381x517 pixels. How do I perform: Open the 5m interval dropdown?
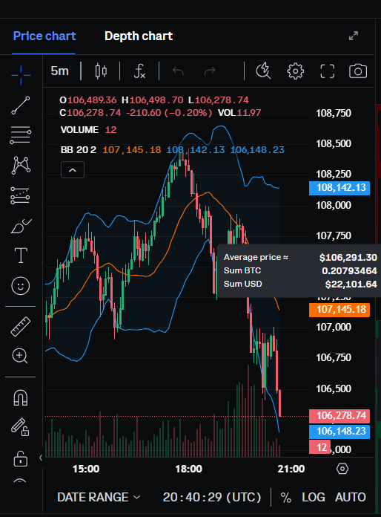pos(59,71)
